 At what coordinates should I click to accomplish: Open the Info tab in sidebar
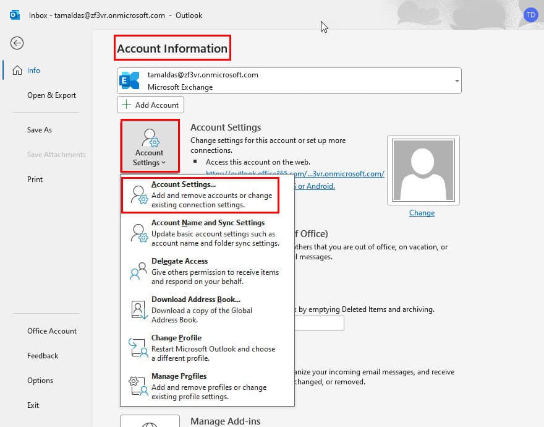point(46,70)
